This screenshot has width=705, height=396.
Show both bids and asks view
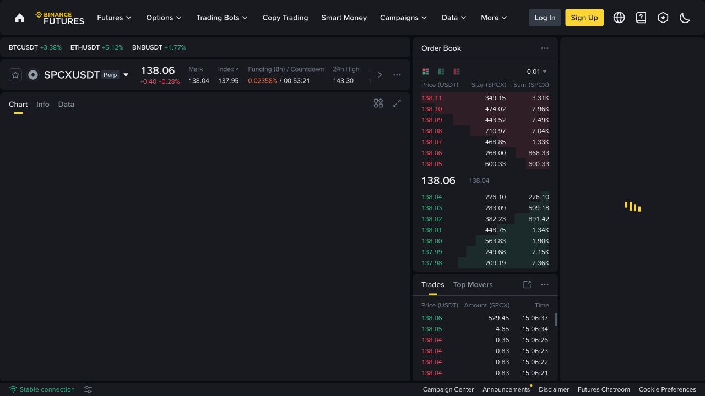tap(426, 71)
